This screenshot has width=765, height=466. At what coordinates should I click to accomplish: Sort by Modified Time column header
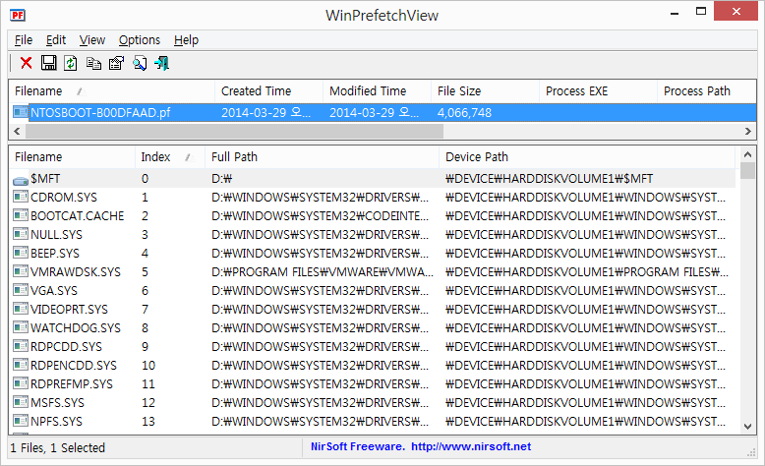pyautogui.click(x=378, y=91)
